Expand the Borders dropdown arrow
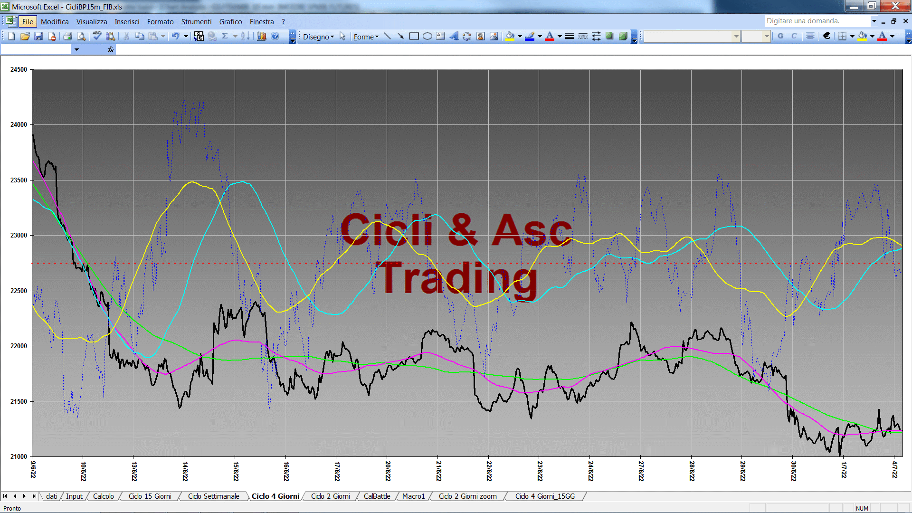 pos(852,36)
